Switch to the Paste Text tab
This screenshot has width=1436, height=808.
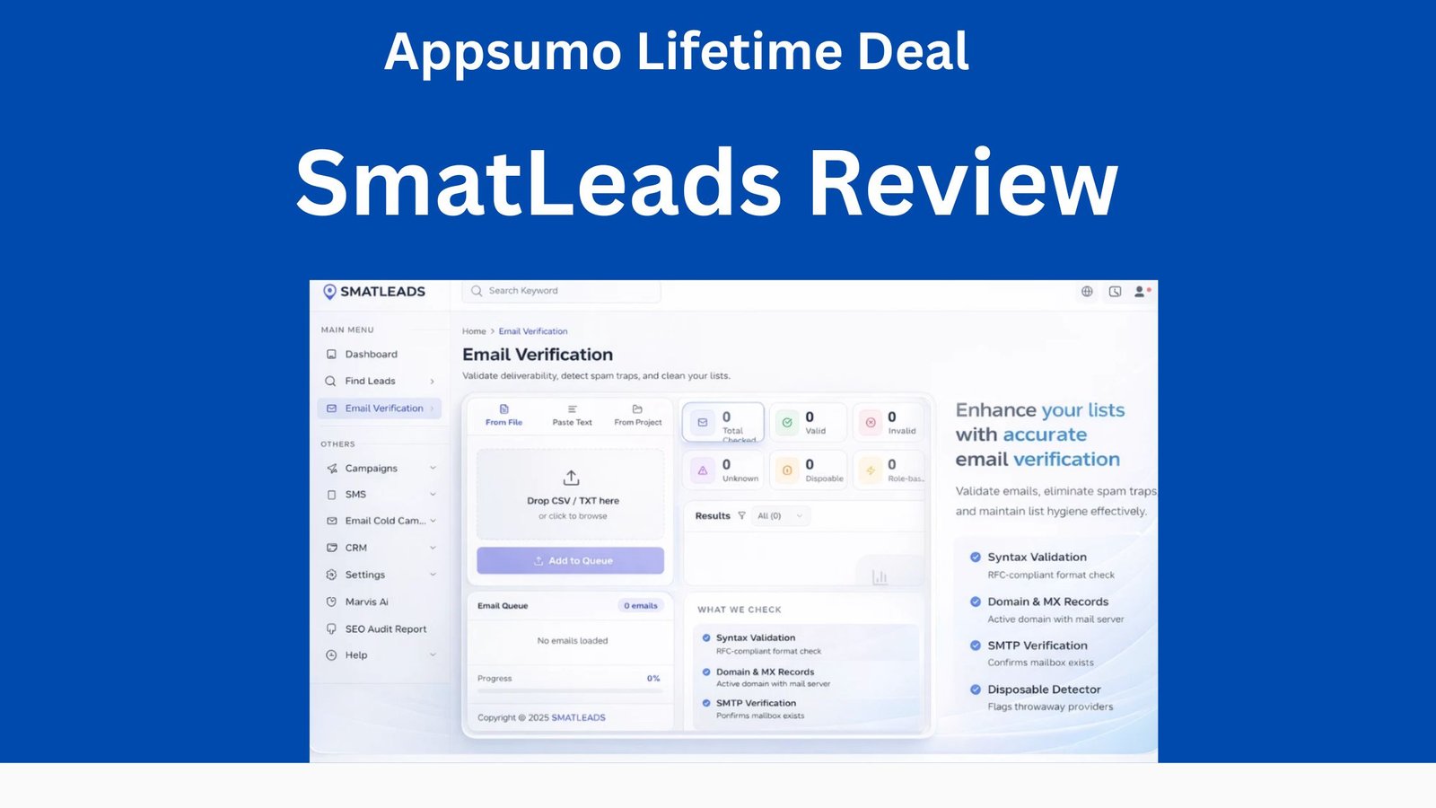click(x=572, y=416)
